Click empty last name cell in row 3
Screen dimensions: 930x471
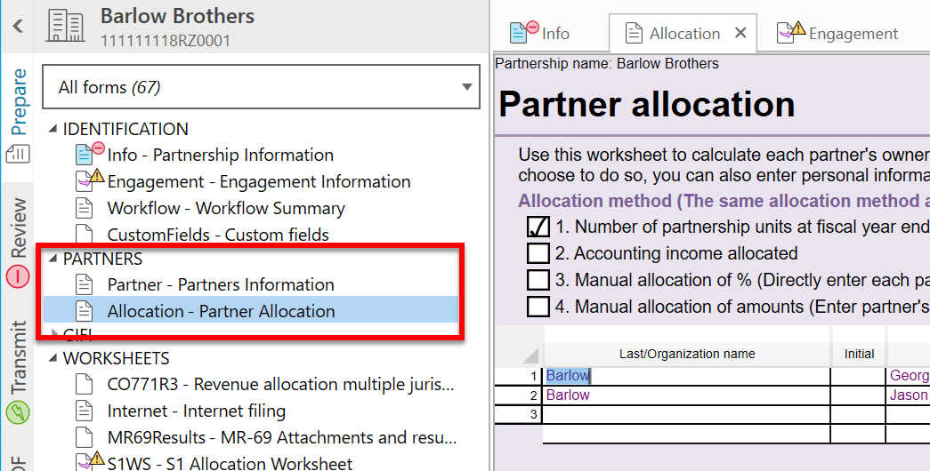pyautogui.click(x=686, y=414)
